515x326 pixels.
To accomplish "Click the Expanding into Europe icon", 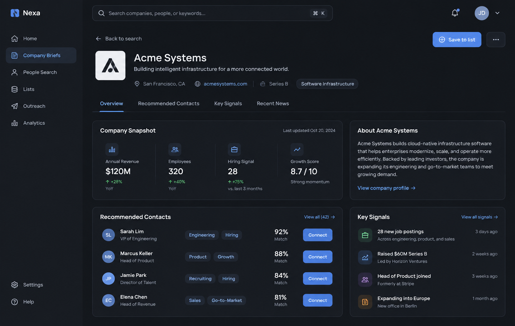I will pos(365,302).
